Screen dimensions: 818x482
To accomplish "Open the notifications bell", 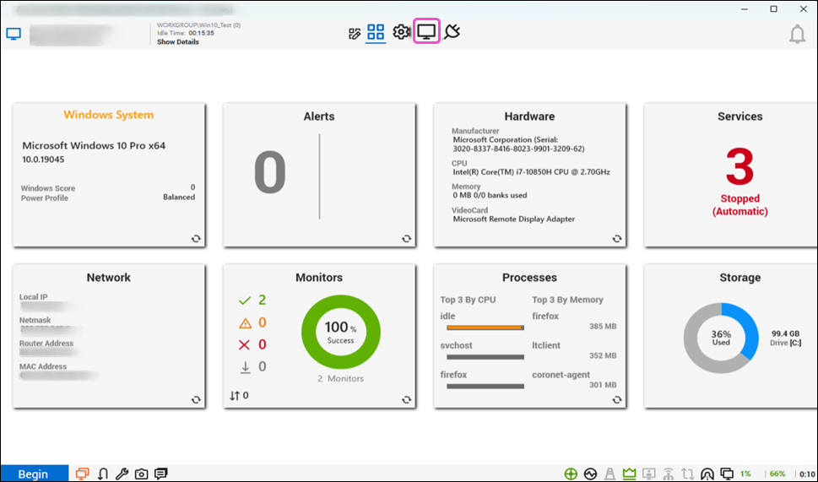I will [x=797, y=35].
